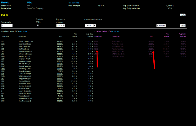Viewport: 196px width, 126px height.
Task: Select the Coca-Cola Company description value
Action: (x=35, y=8)
